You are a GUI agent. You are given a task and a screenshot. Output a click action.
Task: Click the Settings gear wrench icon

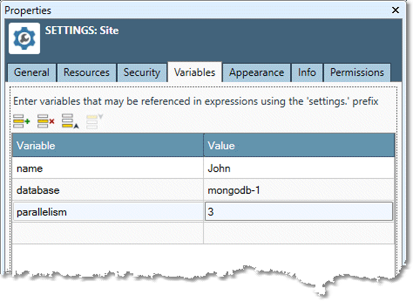pyautogui.click(x=25, y=39)
